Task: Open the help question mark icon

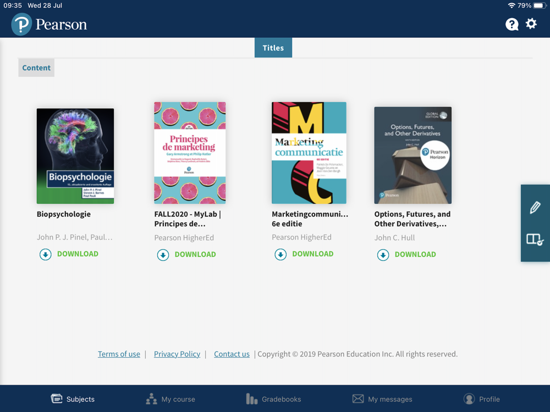Action: click(x=512, y=24)
